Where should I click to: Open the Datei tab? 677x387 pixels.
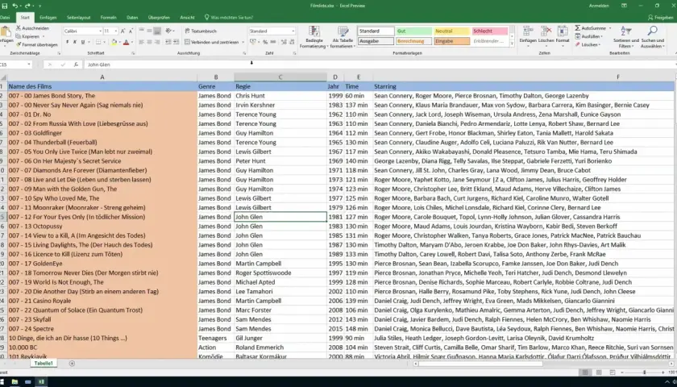(5, 18)
